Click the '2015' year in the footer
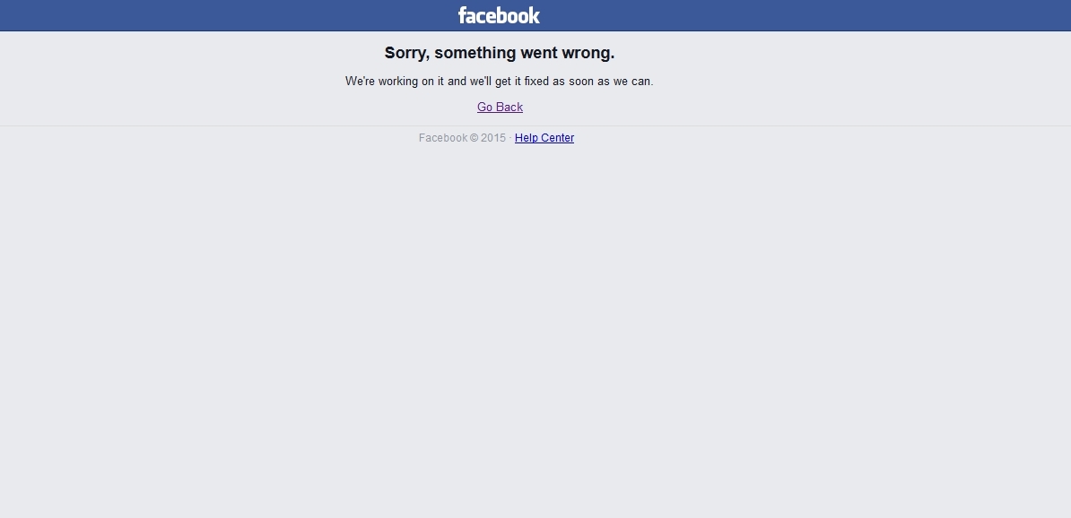Screen dimensions: 1071x518 493,138
